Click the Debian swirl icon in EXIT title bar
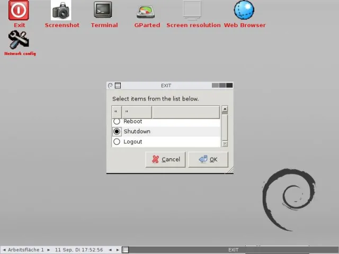The width and height of the screenshot is (339, 254). pyautogui.click(x=110, y=86)
